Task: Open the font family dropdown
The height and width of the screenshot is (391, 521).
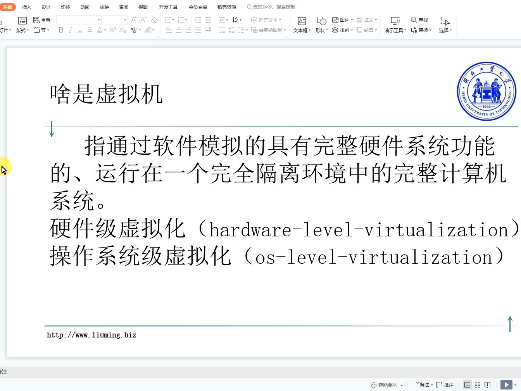Action: [98, 19]
